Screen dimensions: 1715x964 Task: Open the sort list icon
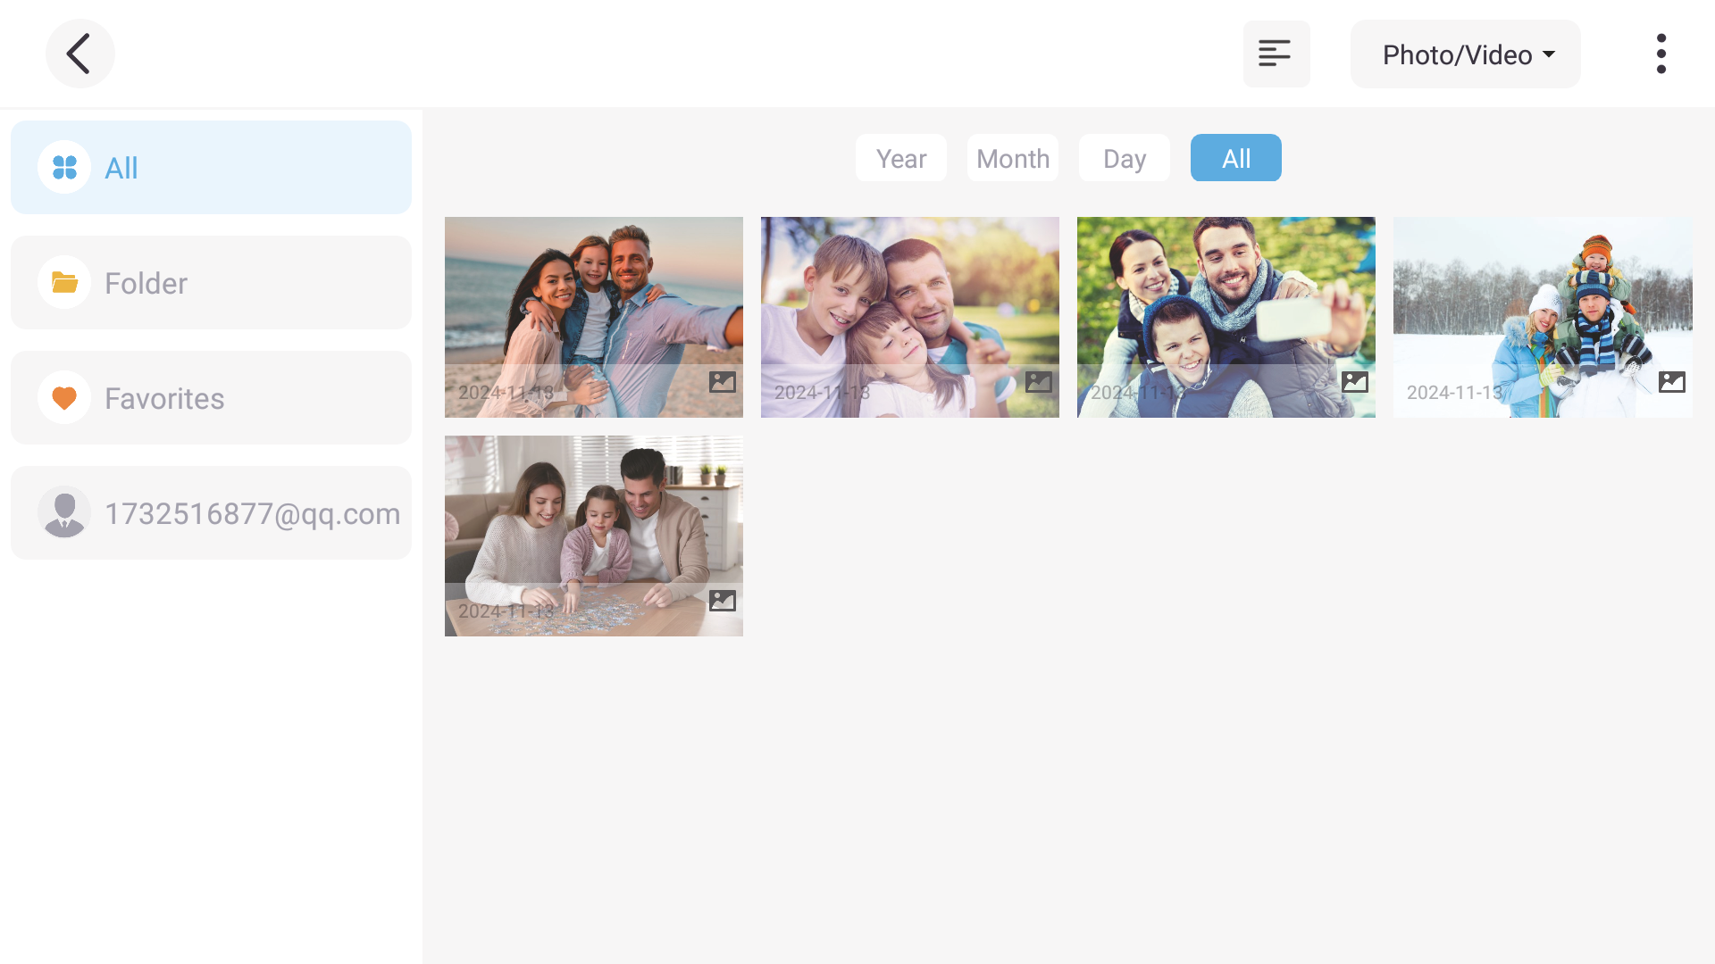[1276, 54]
